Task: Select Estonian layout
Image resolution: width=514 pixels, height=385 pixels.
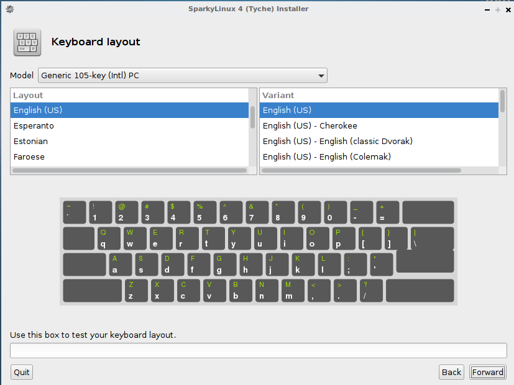Action: point(129,141)
